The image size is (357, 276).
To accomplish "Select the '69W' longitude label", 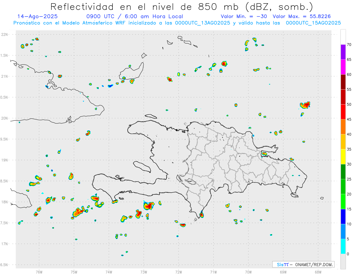I will click(283, 272).
